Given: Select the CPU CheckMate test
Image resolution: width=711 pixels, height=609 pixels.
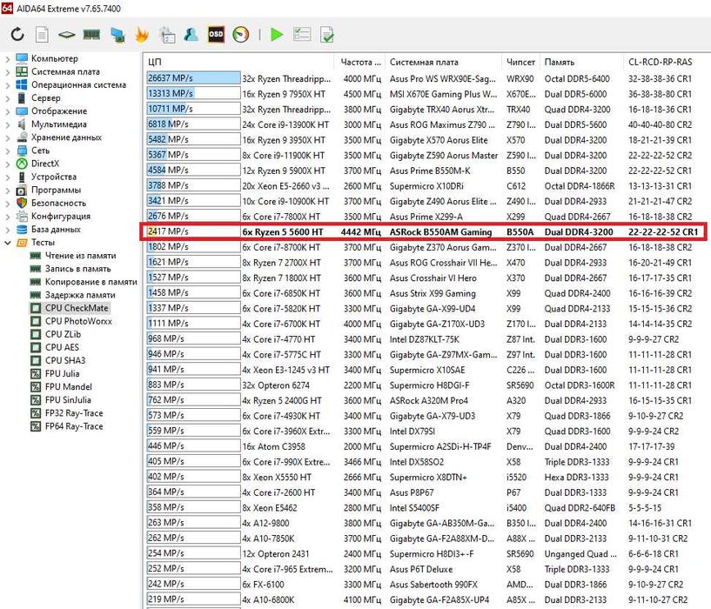Looking at the screenshot, I should (77, 308).
